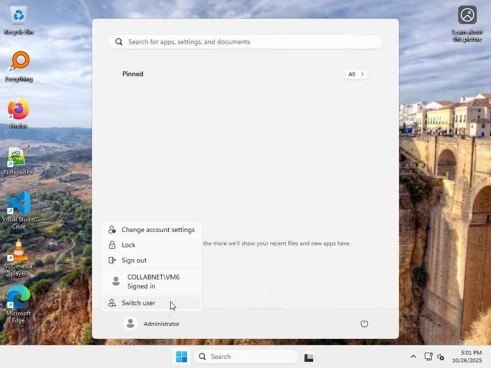
Task: Open the black app icon on the taskbar
Action: point(309,357)
